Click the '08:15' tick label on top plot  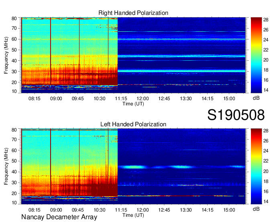tap(34, 99)
